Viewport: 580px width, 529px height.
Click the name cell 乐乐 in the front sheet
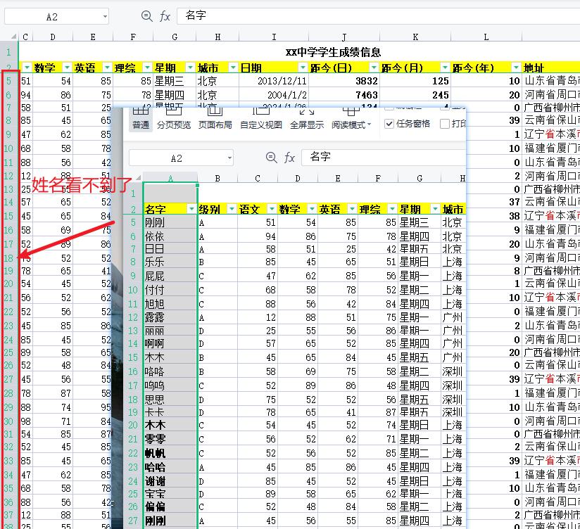point(170,262)
